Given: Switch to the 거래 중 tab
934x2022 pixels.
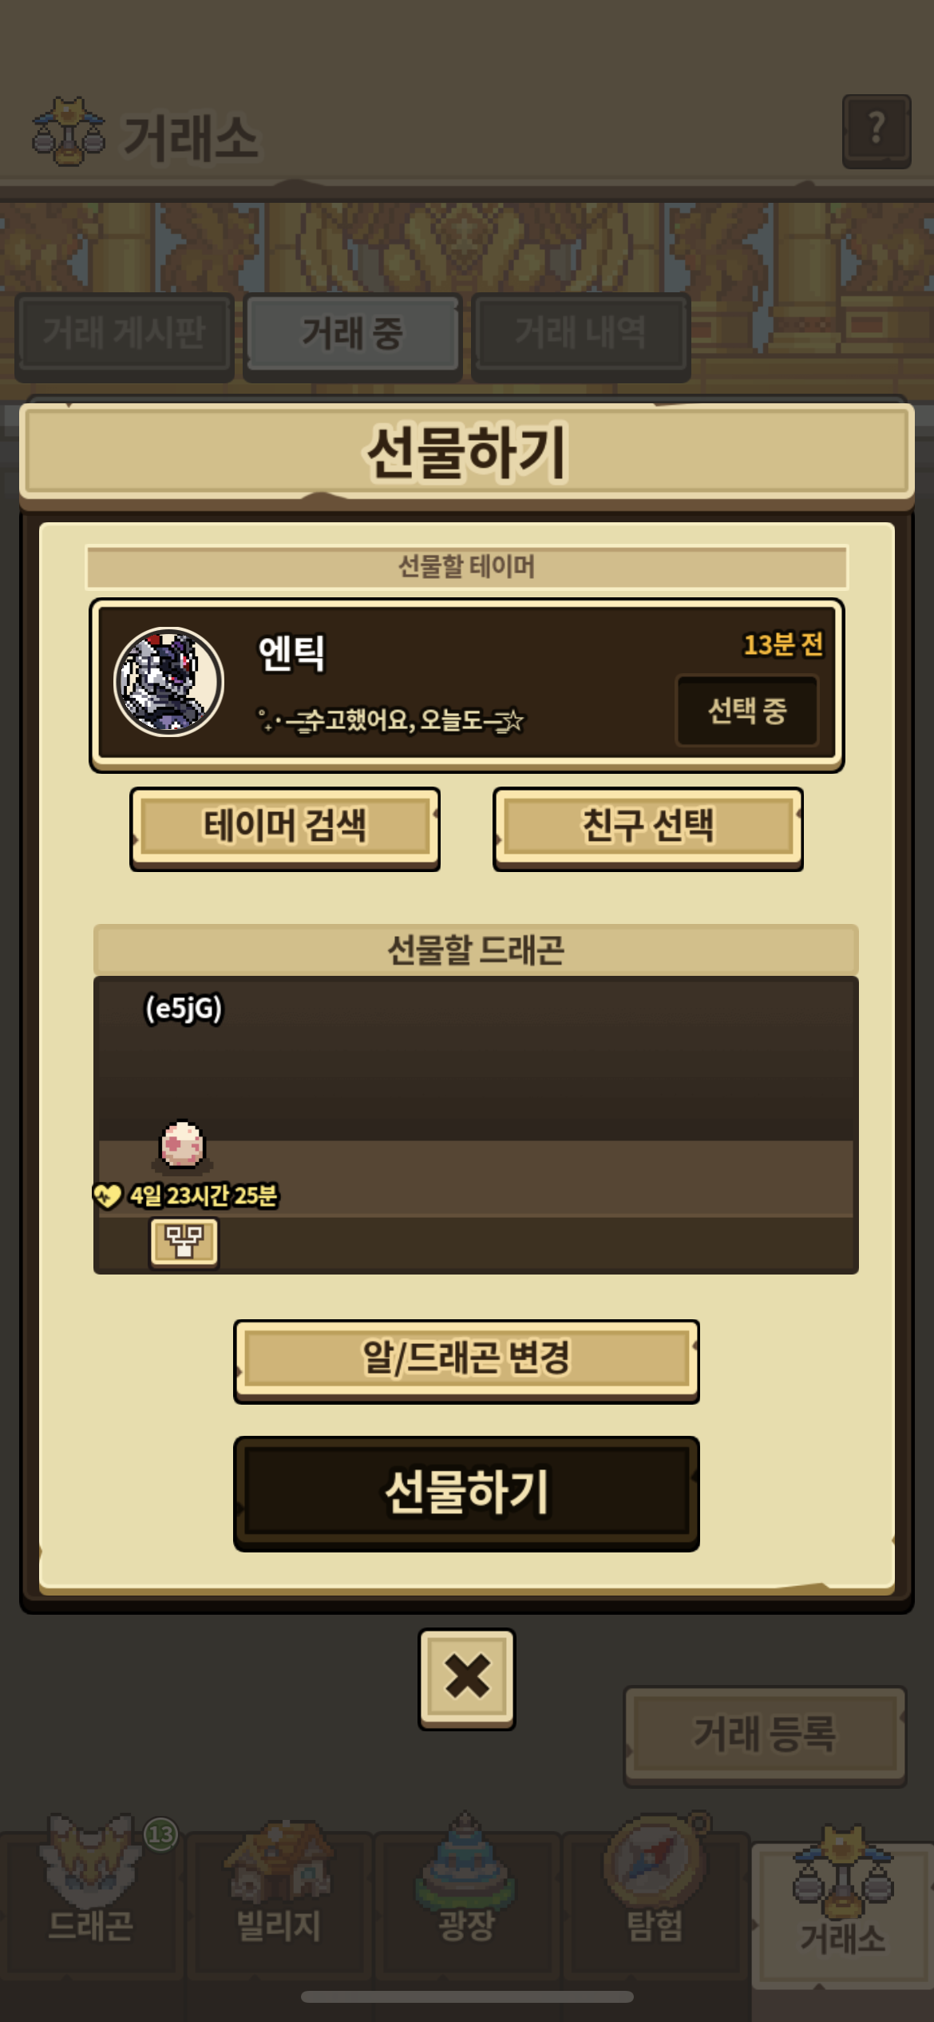Looking at the screenshot, I should pos(353,335).
